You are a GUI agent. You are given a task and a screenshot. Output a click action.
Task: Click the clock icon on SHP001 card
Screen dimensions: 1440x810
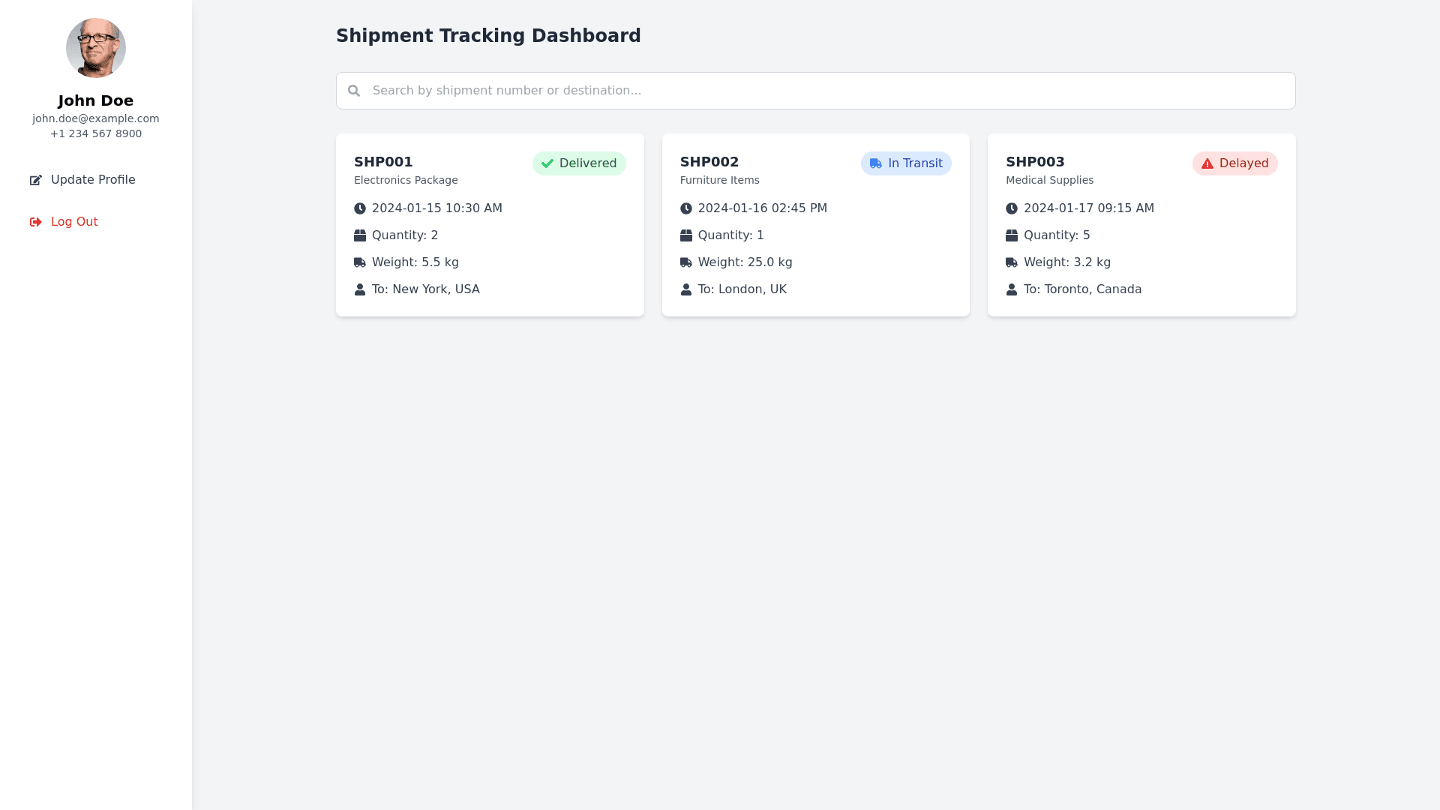360,208
